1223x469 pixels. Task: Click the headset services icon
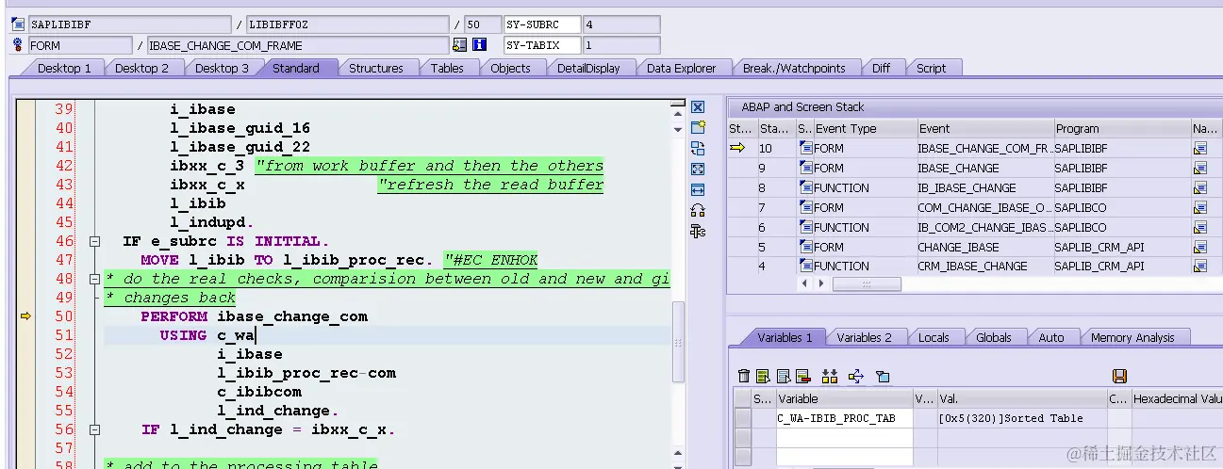(x=698, y=210)
